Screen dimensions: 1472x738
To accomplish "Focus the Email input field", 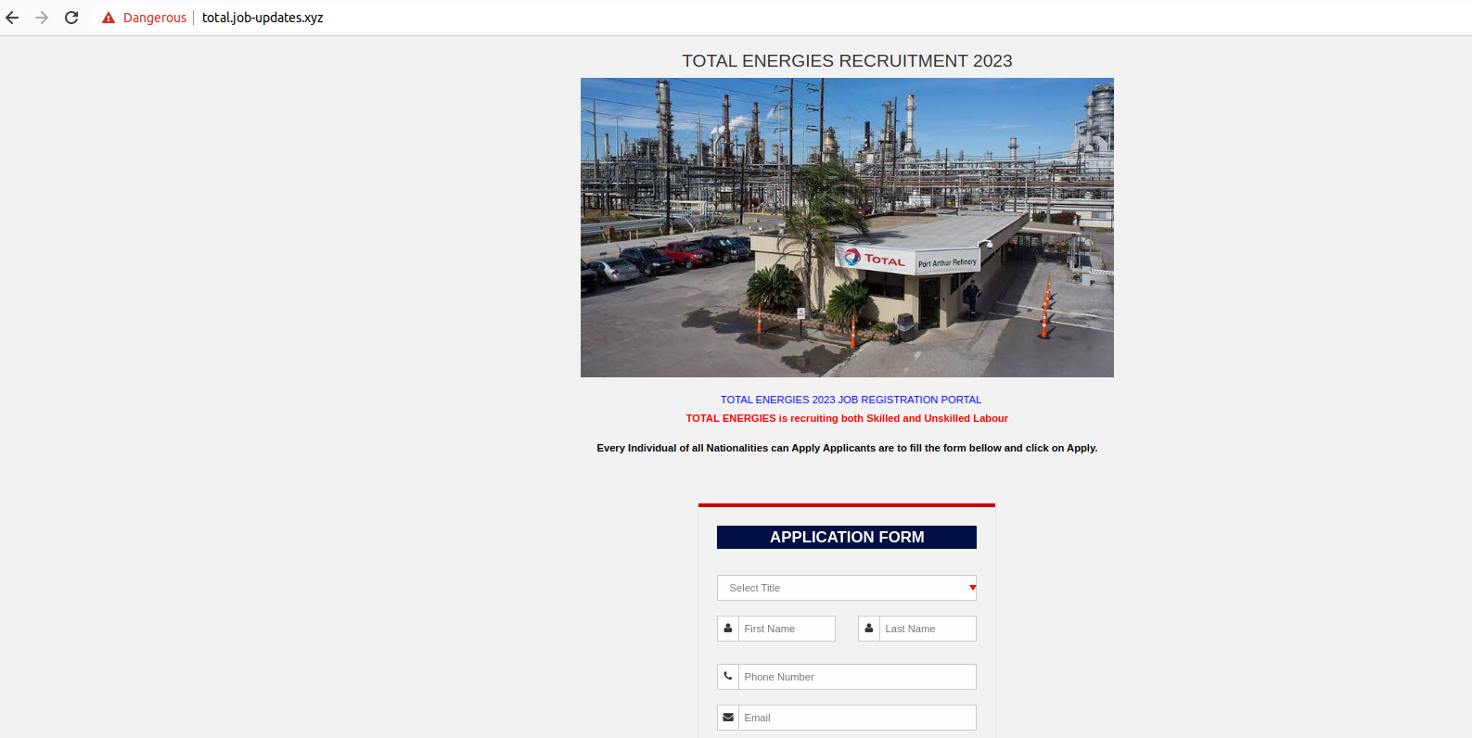I will [857, 718].
